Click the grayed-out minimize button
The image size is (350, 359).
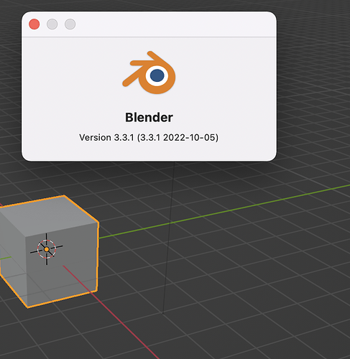[x=52, y=24]
